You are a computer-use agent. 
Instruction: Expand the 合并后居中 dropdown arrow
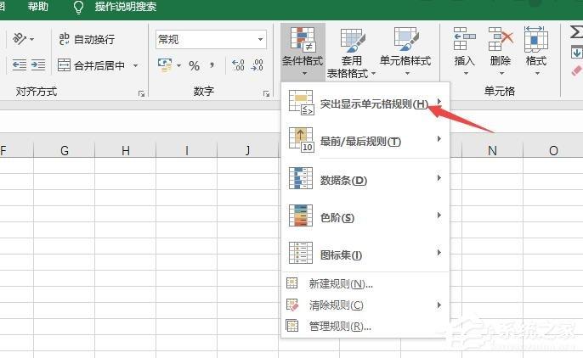pos(136,65)
